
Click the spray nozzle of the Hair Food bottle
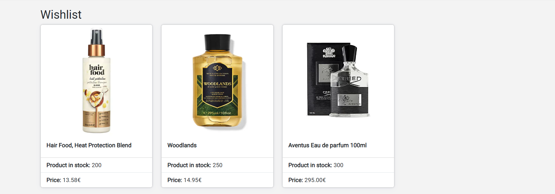coord(96,37)
